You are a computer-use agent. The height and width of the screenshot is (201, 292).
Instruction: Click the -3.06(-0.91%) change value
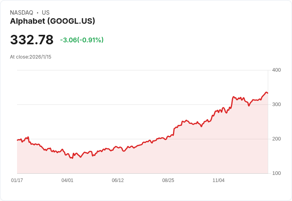82,40
